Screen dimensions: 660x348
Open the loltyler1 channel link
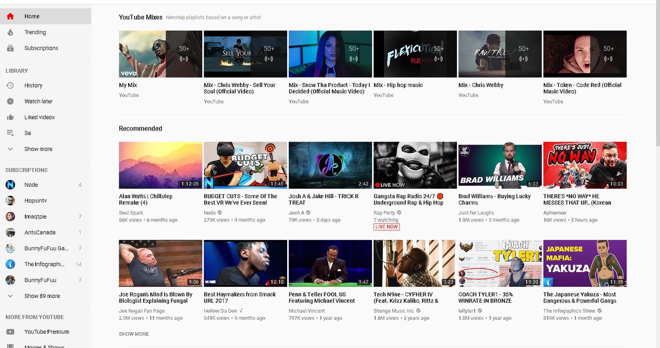468,311
